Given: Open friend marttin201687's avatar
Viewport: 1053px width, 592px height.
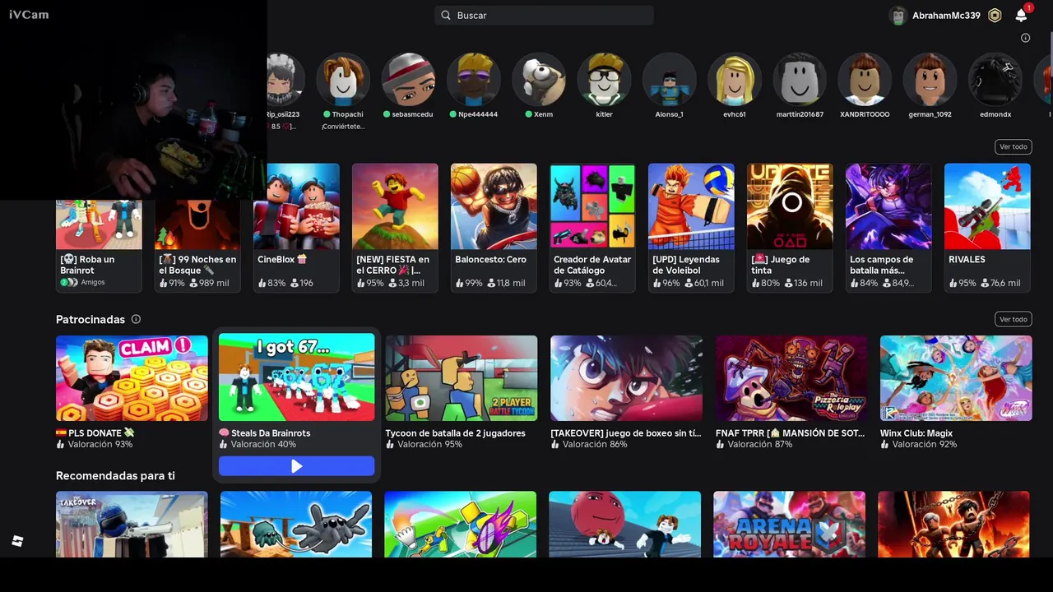Looking at the screenshot, I should [800, 80].
